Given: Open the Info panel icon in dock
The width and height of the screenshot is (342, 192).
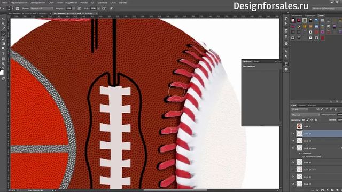Looking at the screenshot, I should [x=286, y=69].
